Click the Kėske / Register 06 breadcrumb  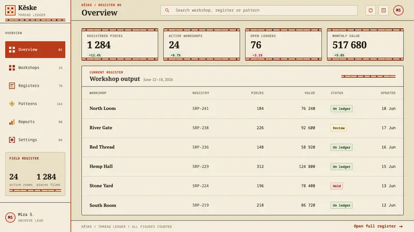[x=101, y=5]
